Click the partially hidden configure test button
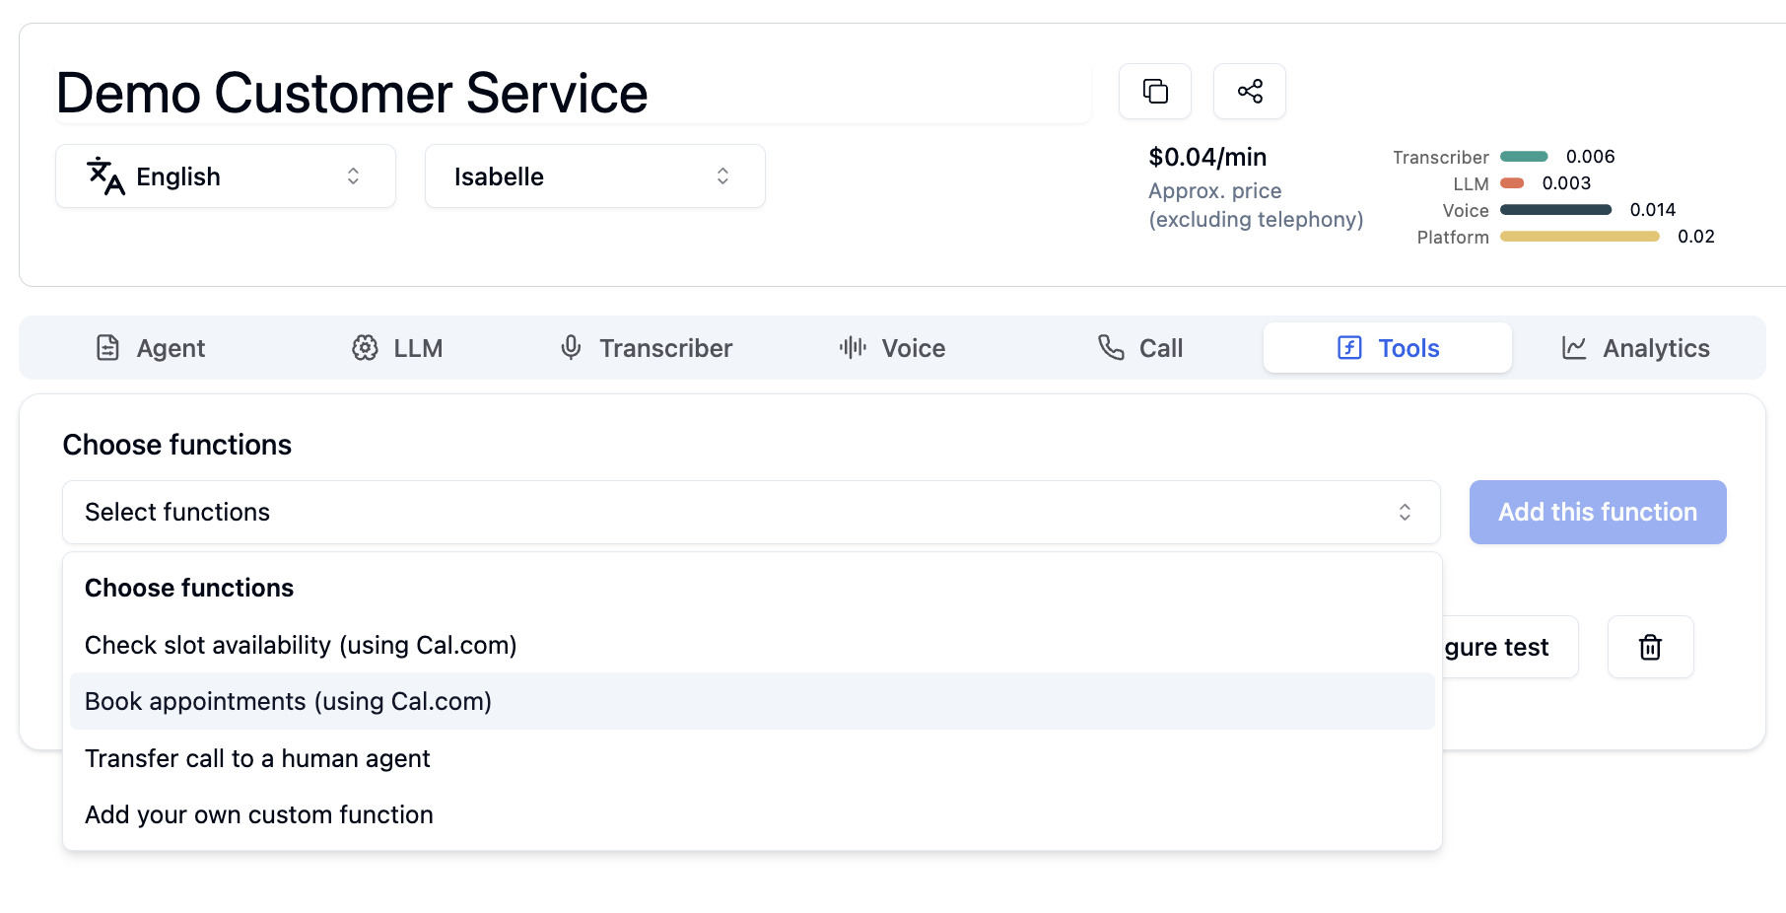 (x=1510, y=647)
